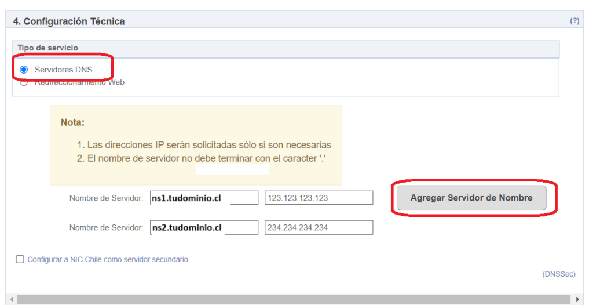Focus the ns1.tudominio.cl server name field
Image resolution: width=593 pixels, height=305 pixels.
(204, 198)
